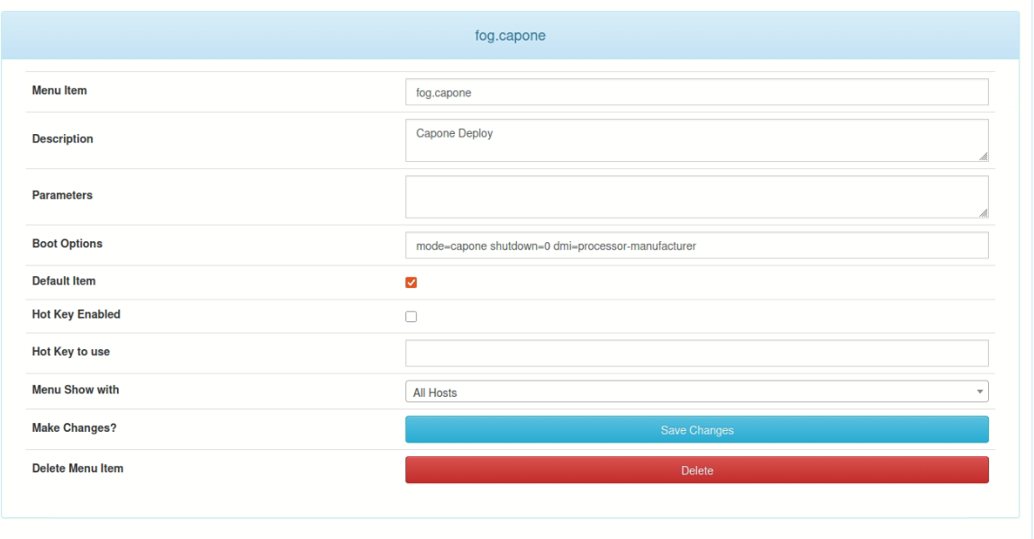
Task: Click the Menu Item label
Action: coord(59,91)
